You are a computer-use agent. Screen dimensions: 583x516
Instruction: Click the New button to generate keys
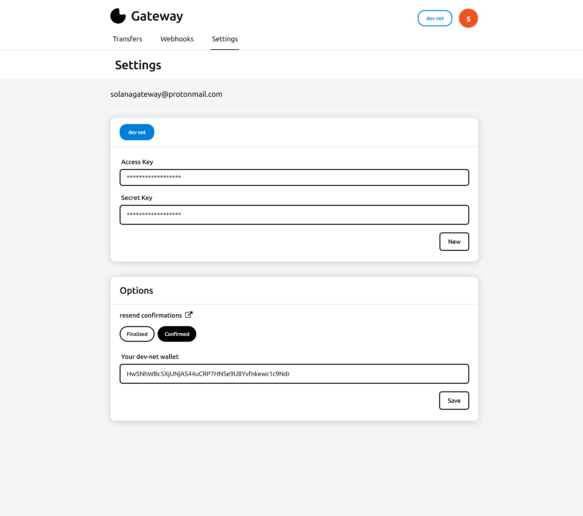pyautogui.click(x=454, y=242)
